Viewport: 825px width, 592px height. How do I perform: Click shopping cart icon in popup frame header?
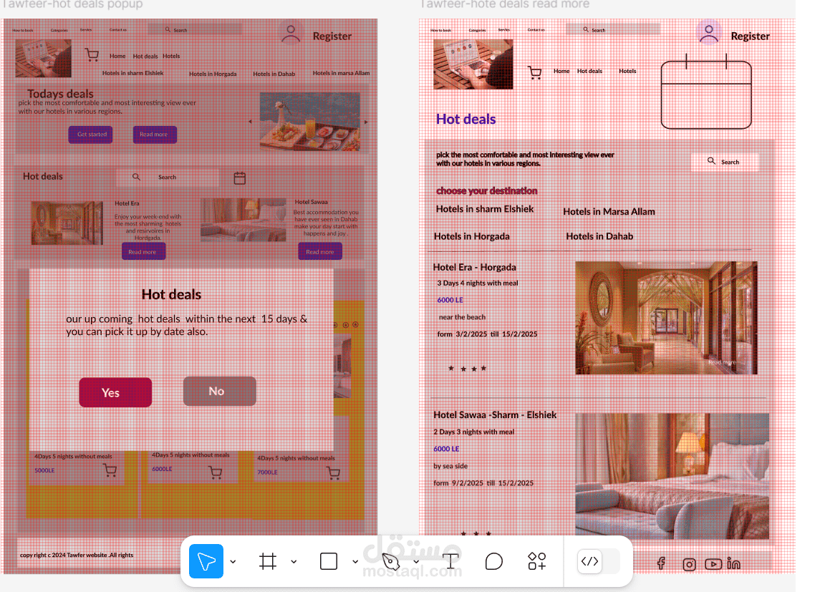tap(92, 54)
